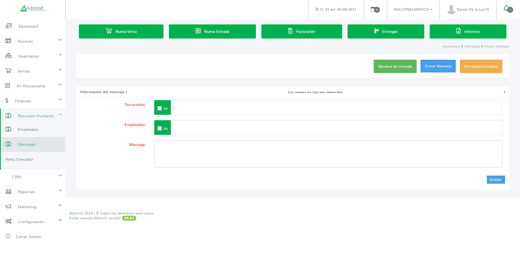Click the Reportes chart icon

(x=8, y=192)
